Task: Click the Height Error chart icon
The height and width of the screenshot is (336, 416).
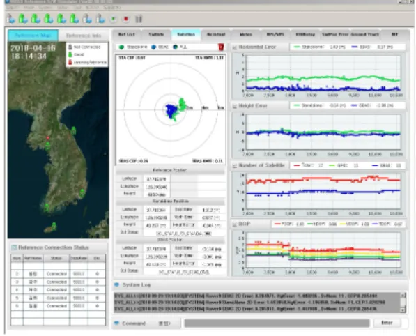Action: pyautogui.click(x=235, y=106)
